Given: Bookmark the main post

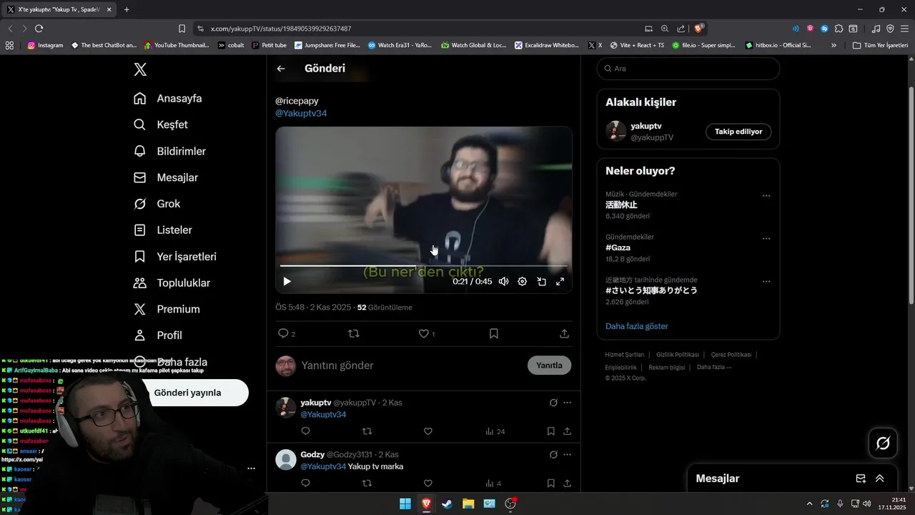Looking at the screenshot, I should pyautogui.click(x=494, y=333).
